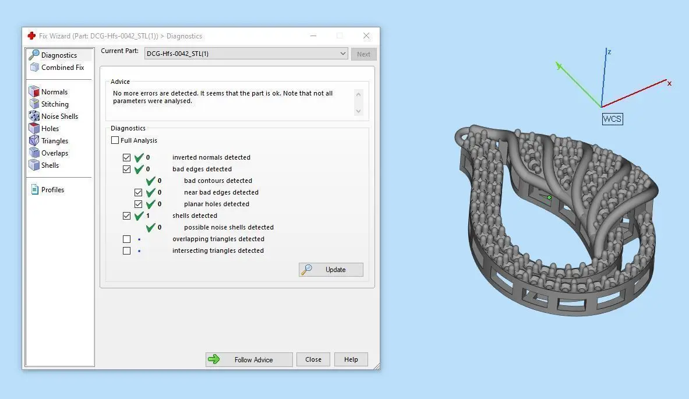Image resolution: width=689 pixels, height=399 pixels.
Task: Click the Stitching icon in sidebar
Action: click(34, 104)
